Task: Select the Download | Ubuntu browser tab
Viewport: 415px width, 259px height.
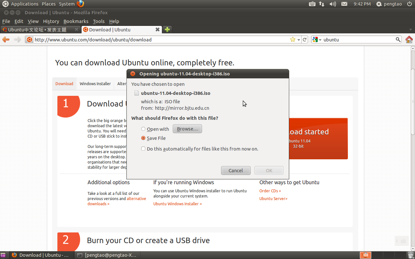Action: click(x=122, y=29)
